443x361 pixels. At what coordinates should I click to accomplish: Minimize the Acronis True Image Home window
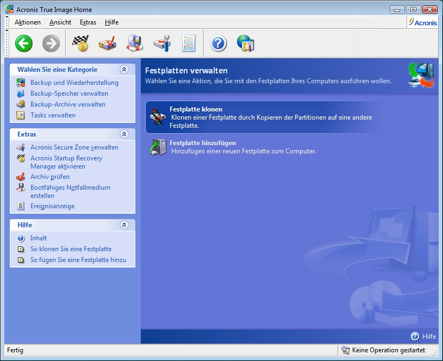point(397,10)
